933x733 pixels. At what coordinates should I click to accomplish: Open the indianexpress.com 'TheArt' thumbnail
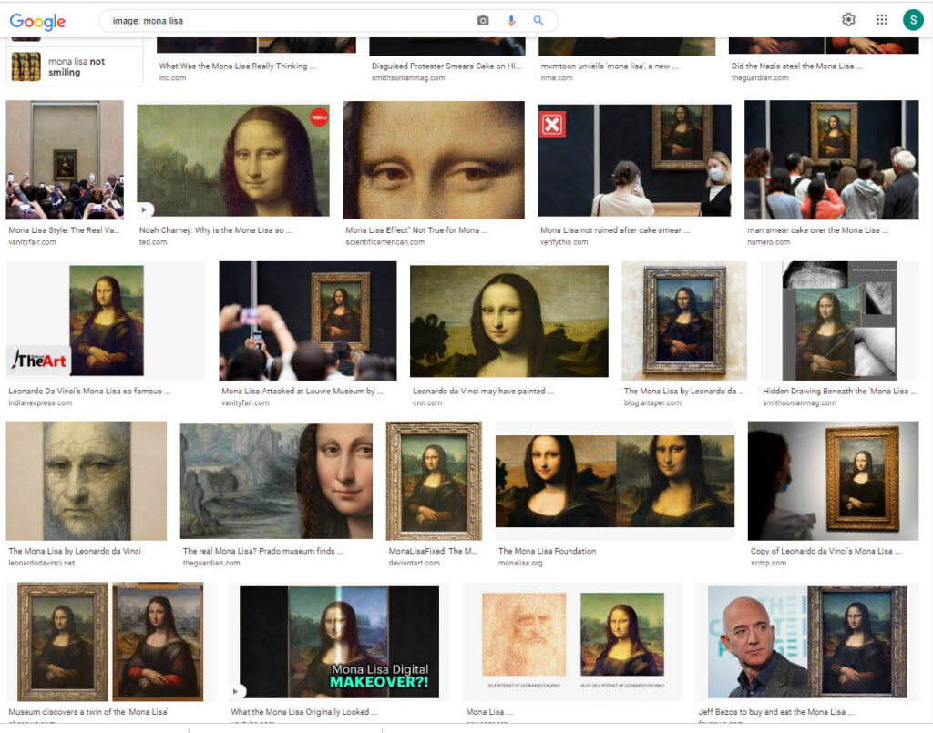(x=106, y=321)
